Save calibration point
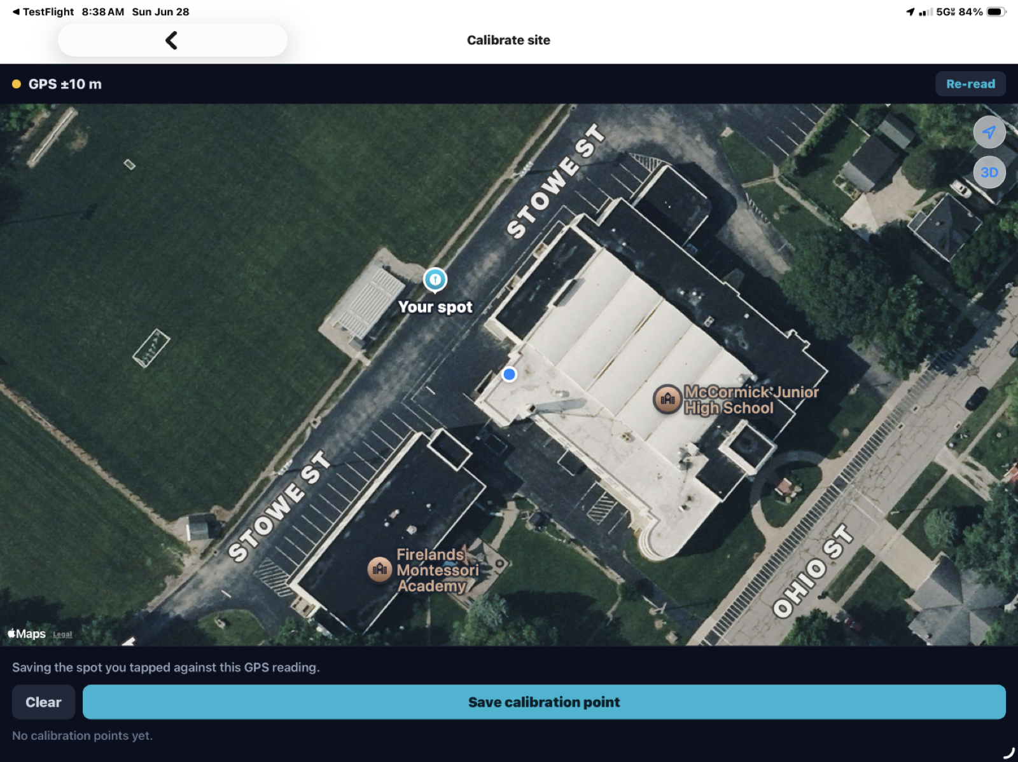1018x762 pixels. tap(544, 702)
